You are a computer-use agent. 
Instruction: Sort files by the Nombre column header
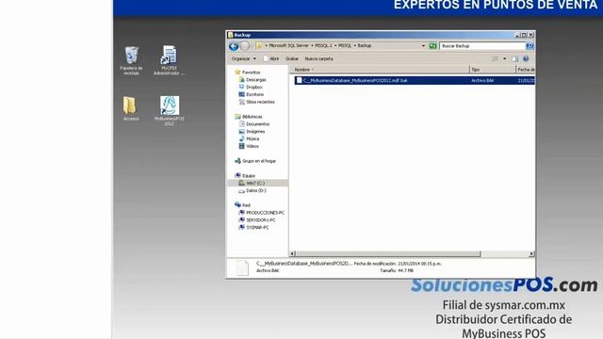pos(380,70)
